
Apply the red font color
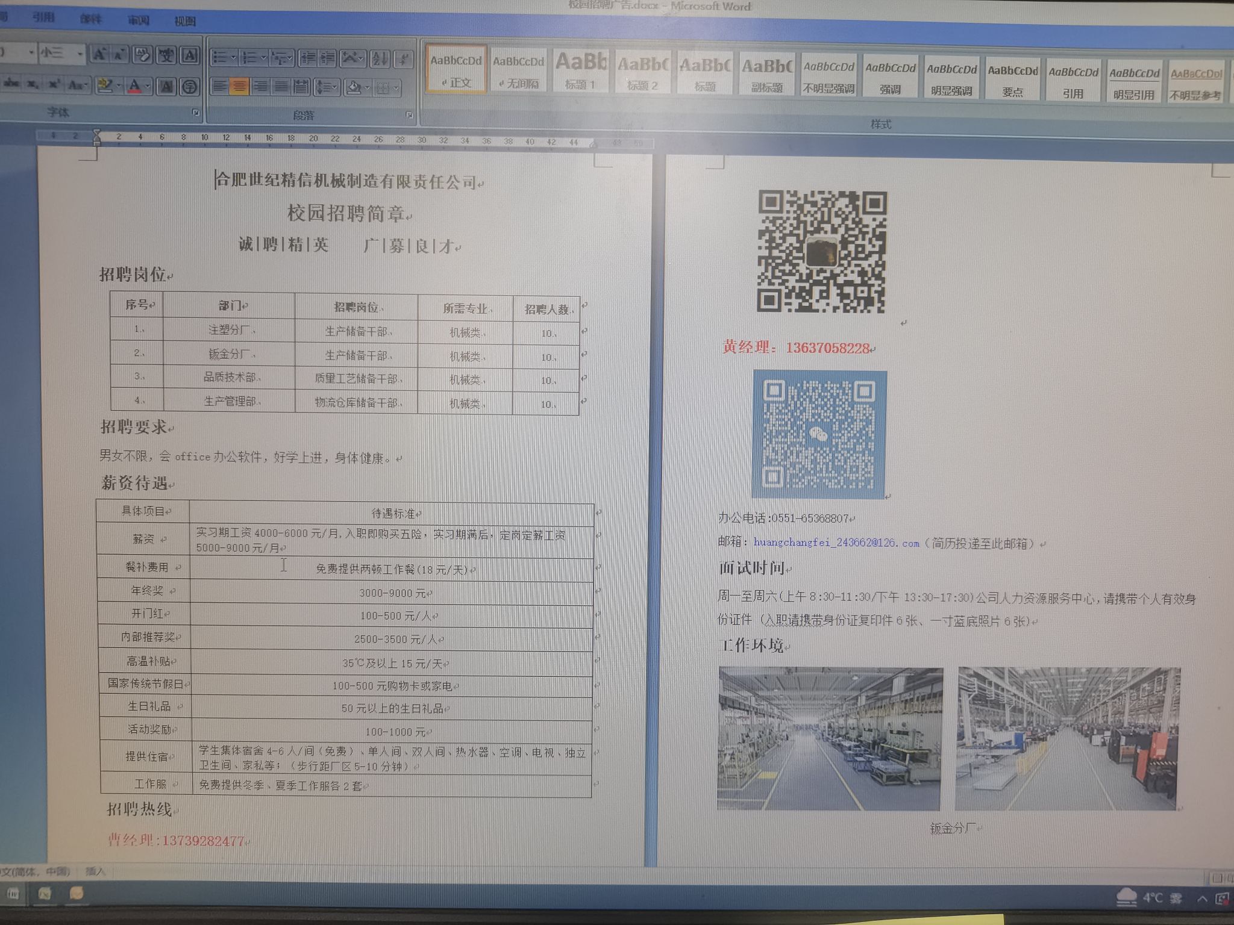coord(135,86)
